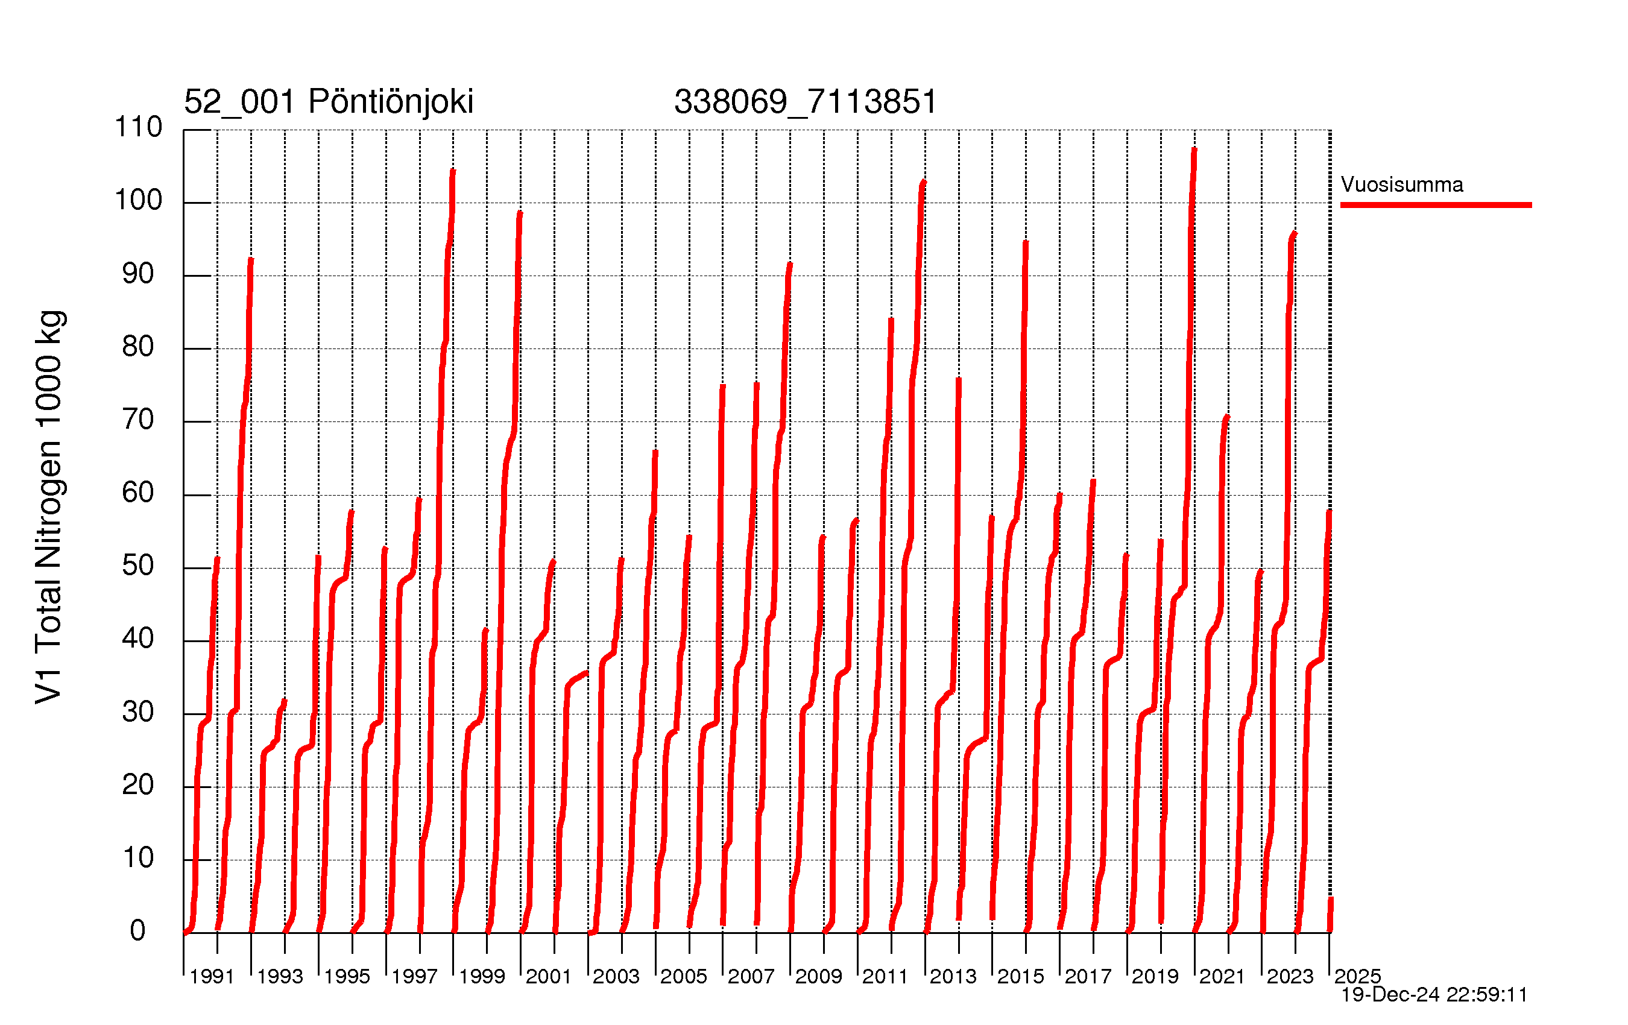Click the 'Vuosisumma' legend label
Image resolution: width=1628 pixels, height=1025 pixels.
point(1401,184)
